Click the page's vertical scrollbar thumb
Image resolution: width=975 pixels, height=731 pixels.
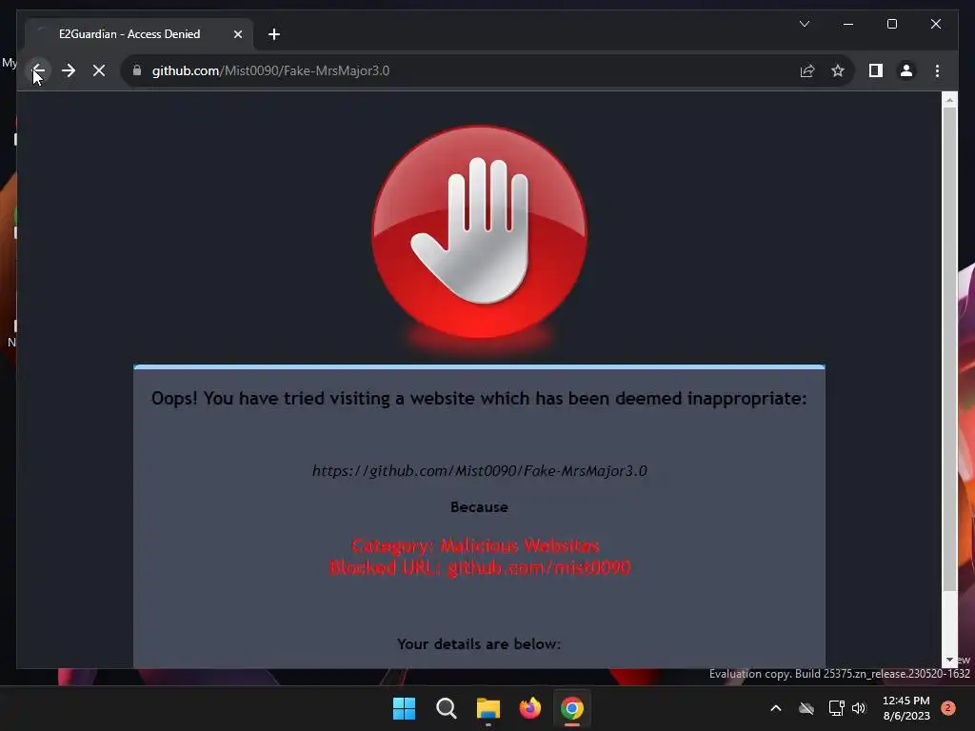coord(949,348)
